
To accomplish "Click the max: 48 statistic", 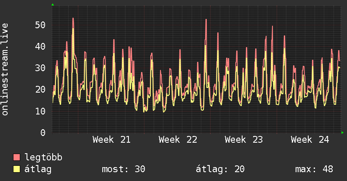I will (x=314, y=169).
